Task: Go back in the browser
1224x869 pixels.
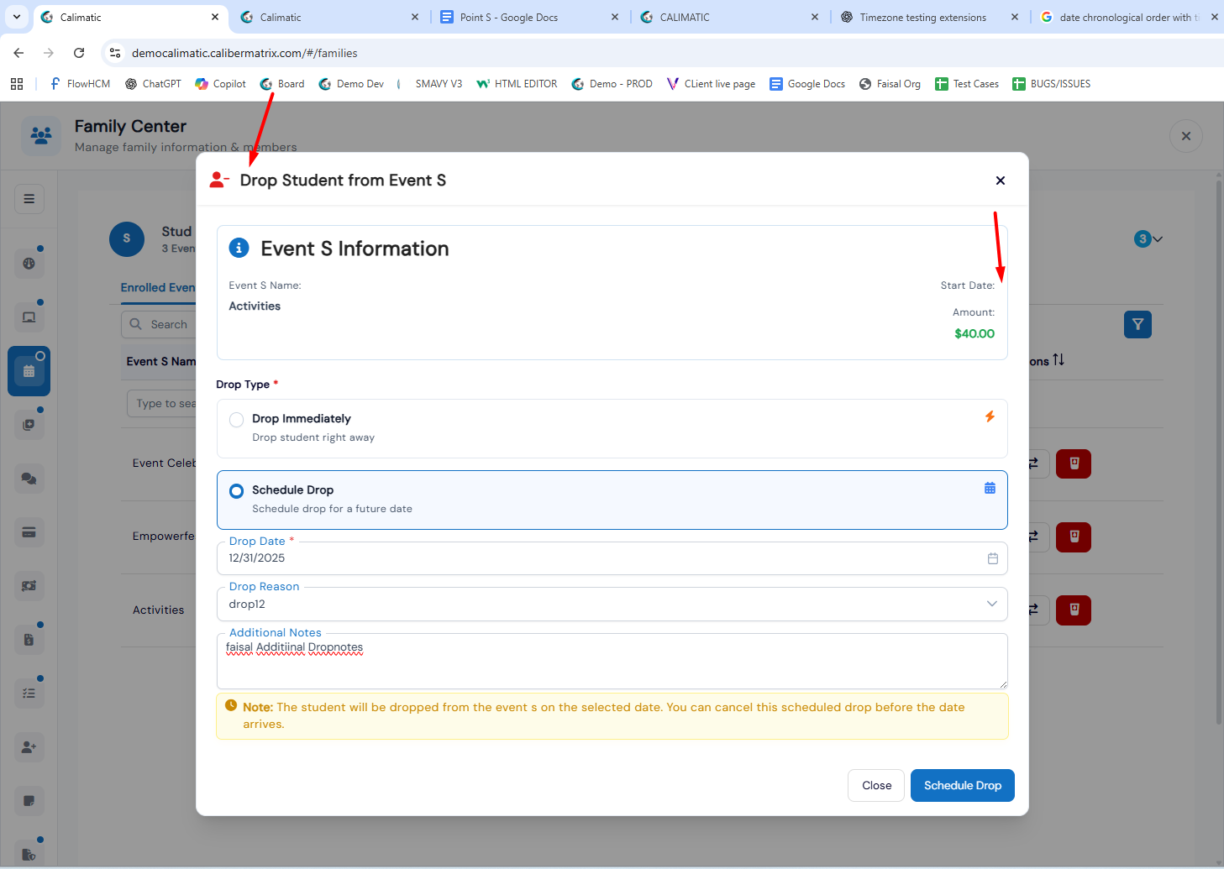Action: pyautogui.click(x=18, y=53)
